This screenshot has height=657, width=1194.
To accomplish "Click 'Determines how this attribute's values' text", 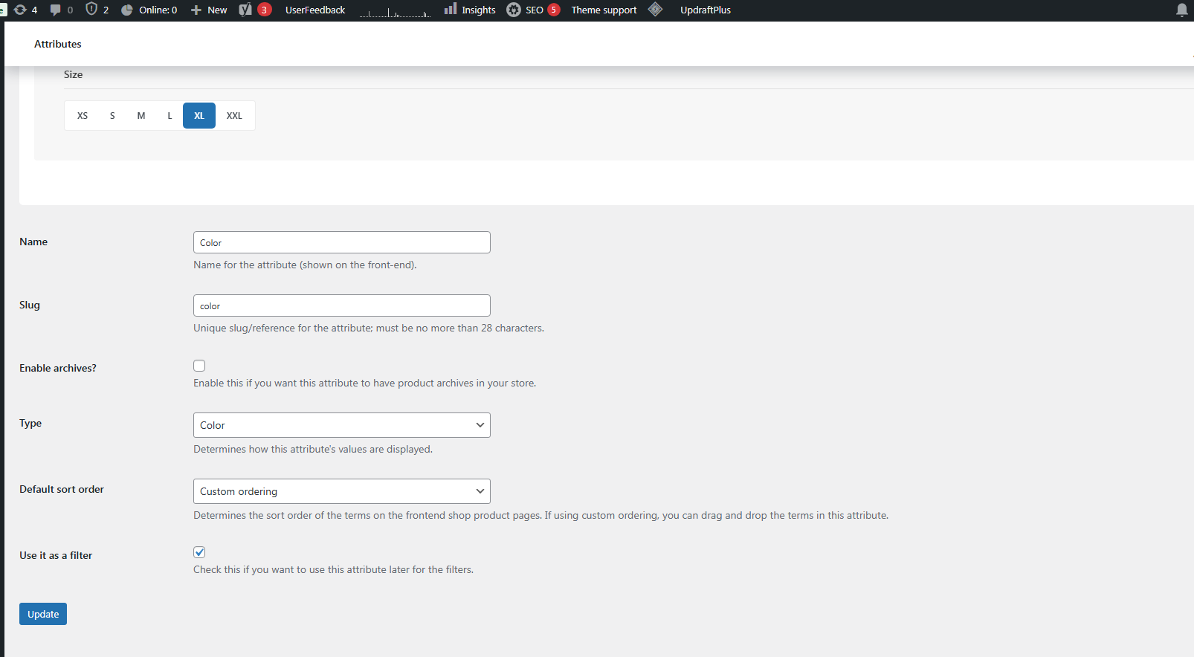I will (313, 449).
